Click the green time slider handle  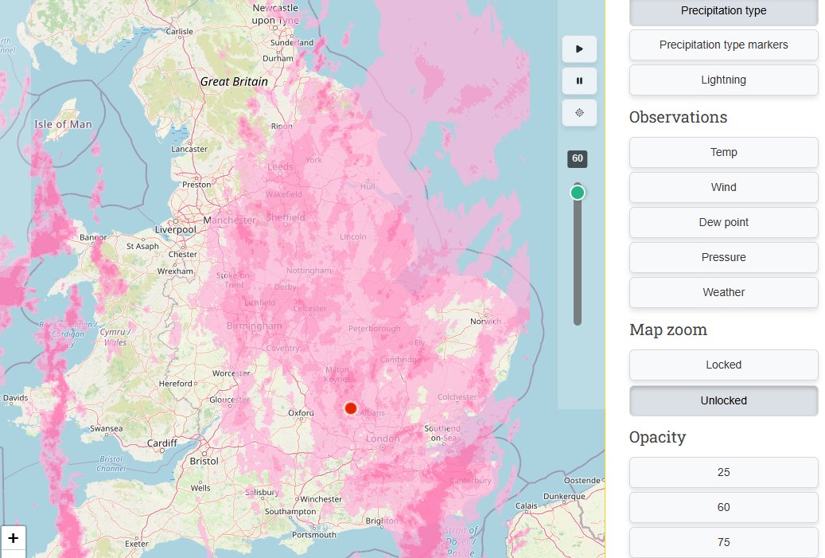click(577, 191)
